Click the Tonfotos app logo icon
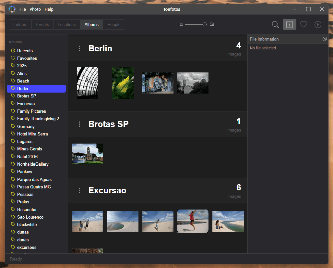This screenshot has height=268, width=333. coord(12,9)
